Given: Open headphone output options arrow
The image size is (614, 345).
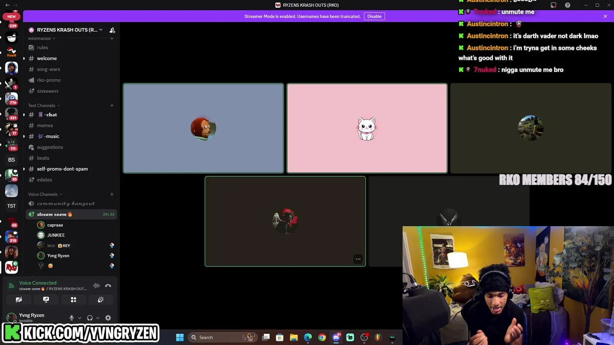Looking at the screenshot, I should tap(97, 318).
